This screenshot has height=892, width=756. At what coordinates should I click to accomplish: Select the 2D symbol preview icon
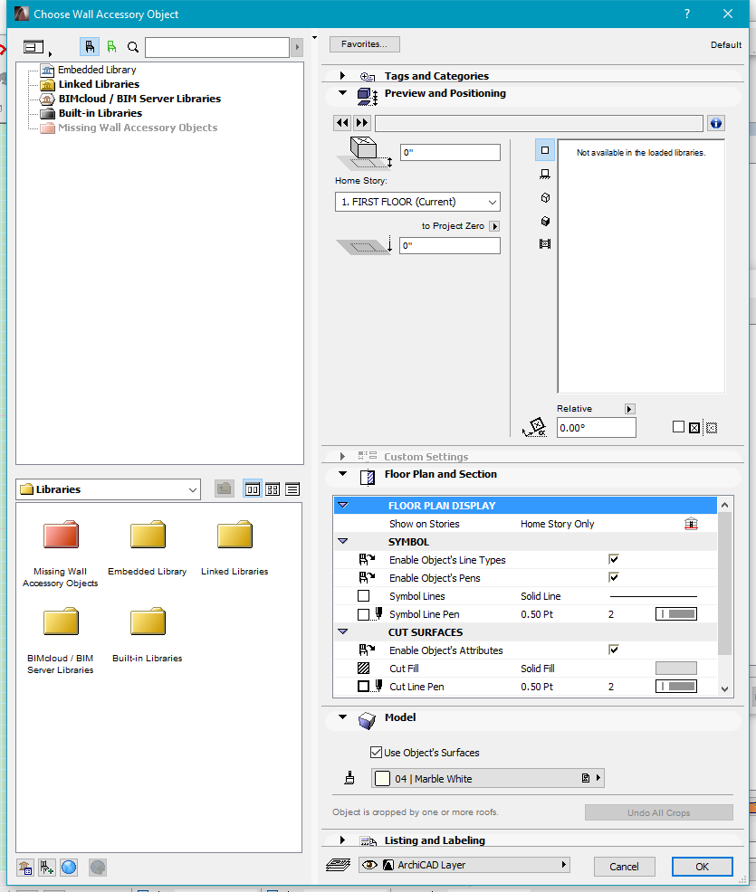click(x=545, y=150)
